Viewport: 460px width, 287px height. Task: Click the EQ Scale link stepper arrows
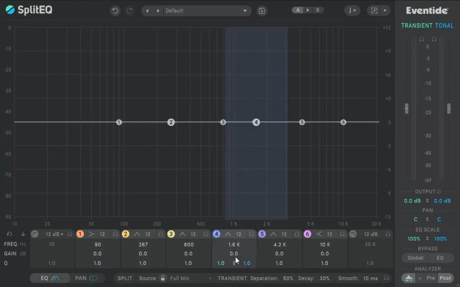point(427,239)
